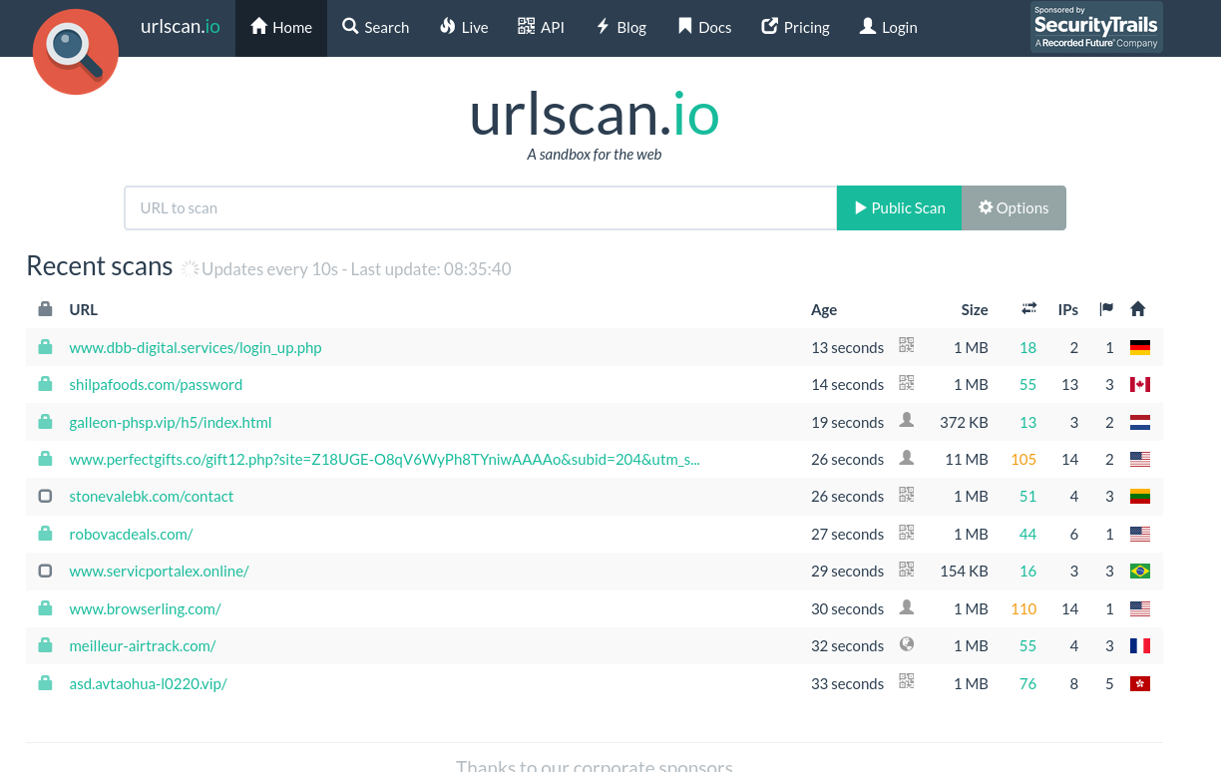Click Login in the top navbar
The width and height of the screenshot is (1221, 772).
pyautogui.click(x=889, y=28)
